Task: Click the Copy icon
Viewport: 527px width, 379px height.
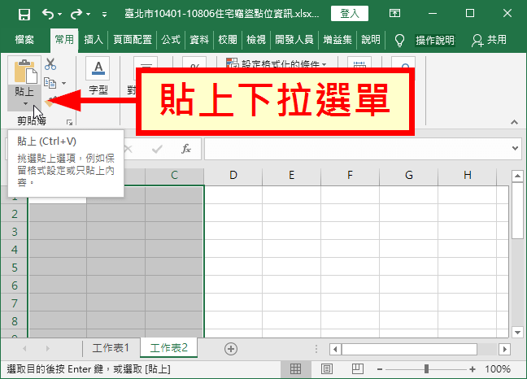Action: pos(50,83)
